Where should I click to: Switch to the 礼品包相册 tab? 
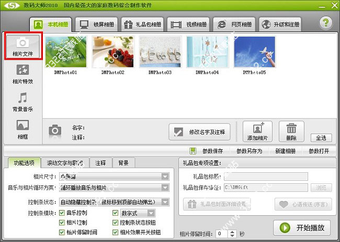tap(142, 24)
